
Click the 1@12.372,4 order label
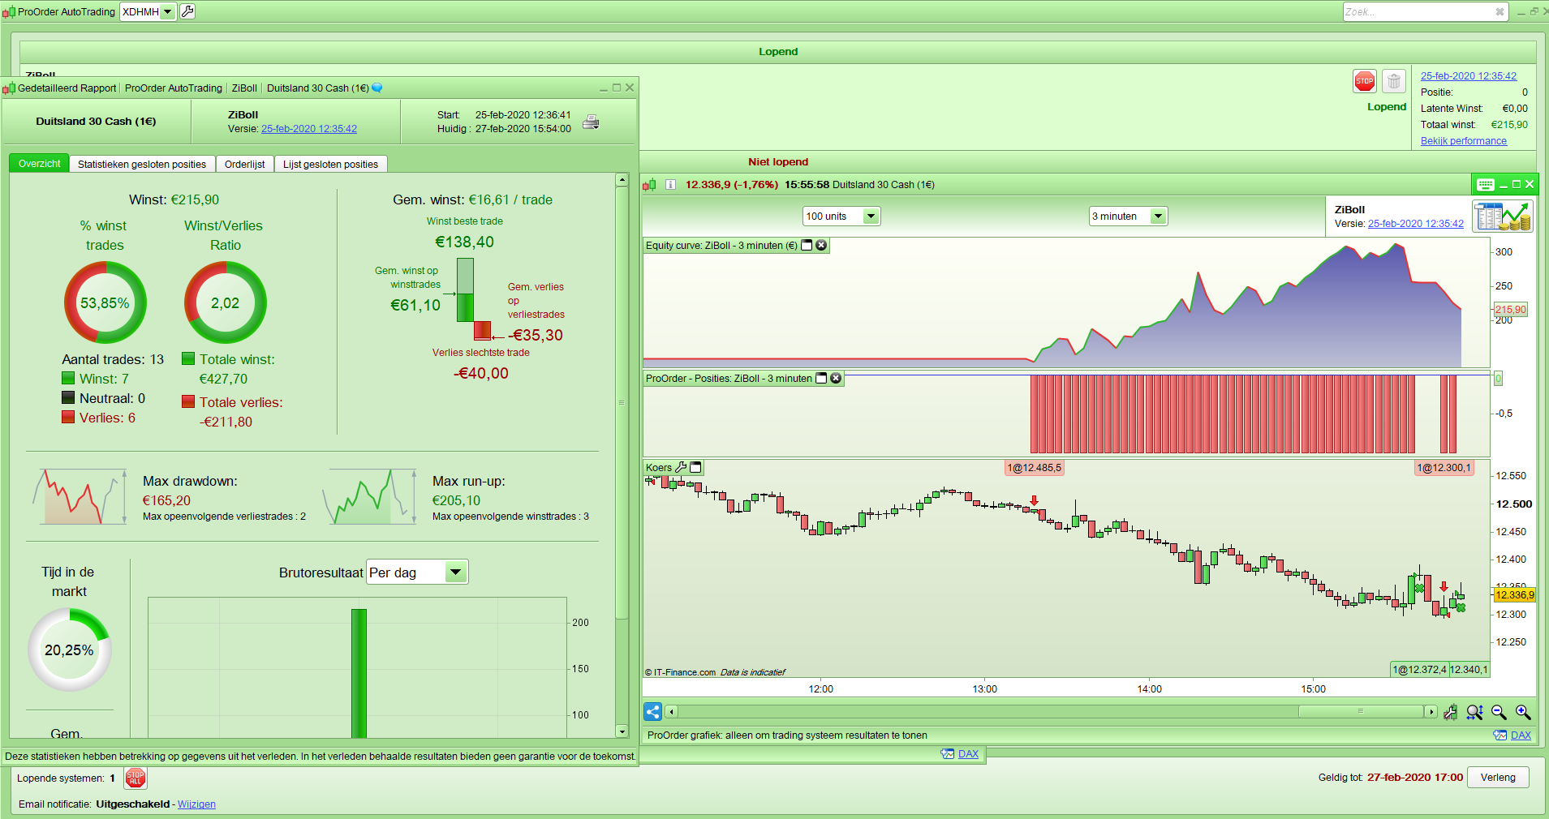coord(1420,670)
